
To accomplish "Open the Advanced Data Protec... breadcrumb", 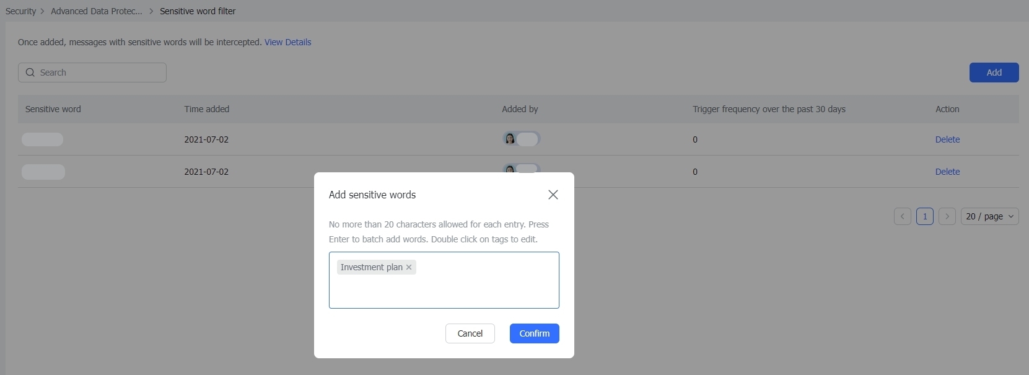I will tap(96, 11).
